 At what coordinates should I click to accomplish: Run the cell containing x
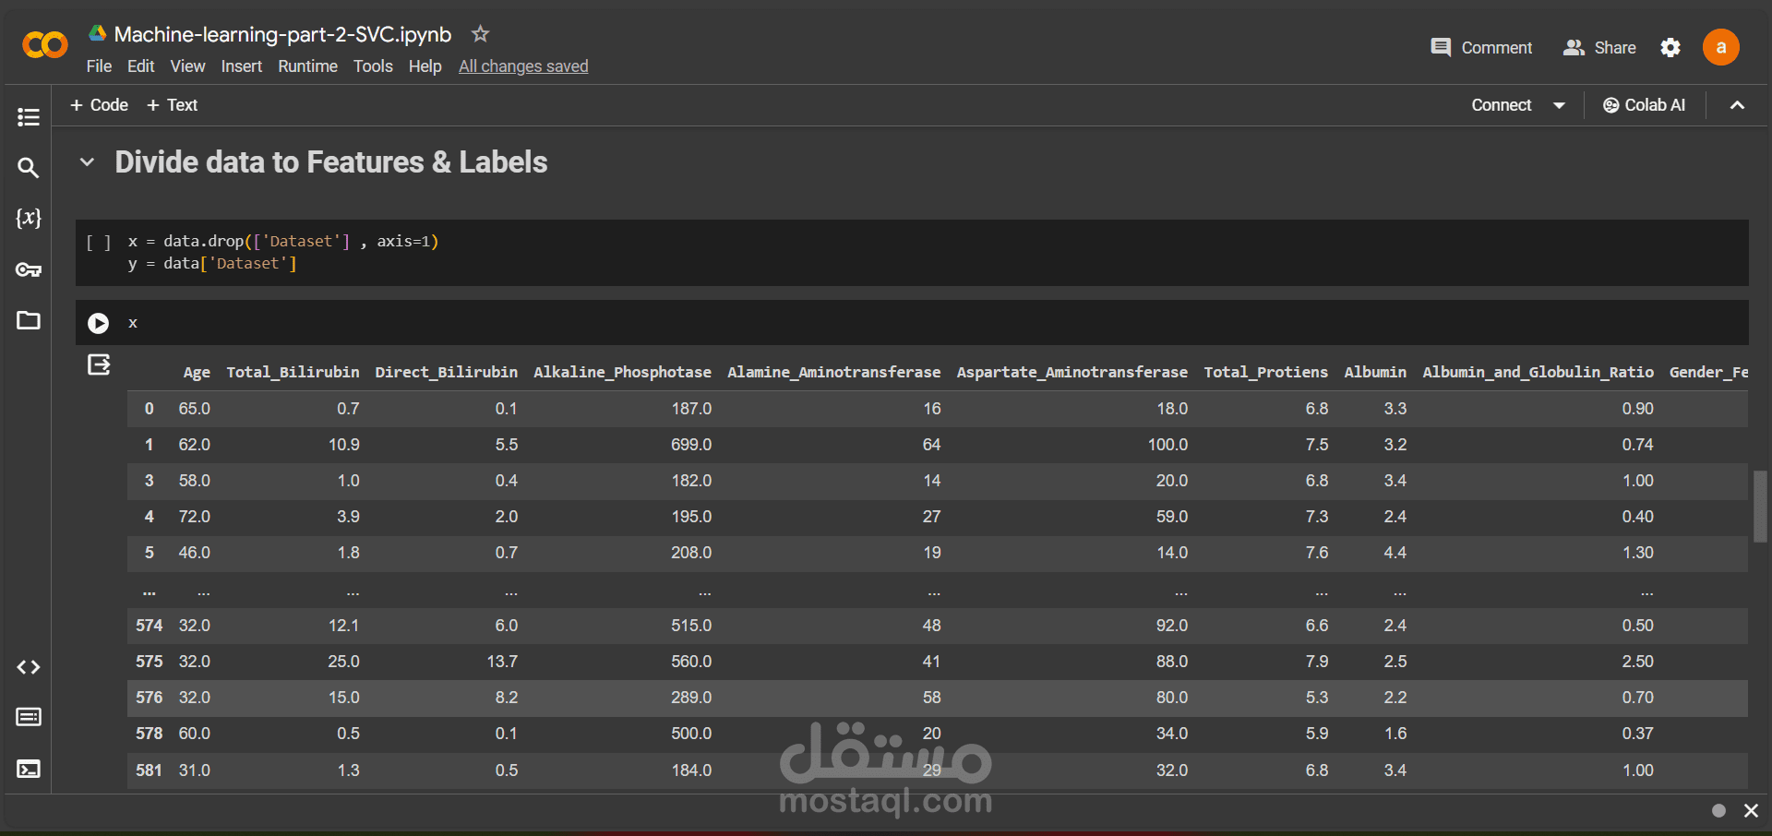pyautogui.click(x=98, y=323)
